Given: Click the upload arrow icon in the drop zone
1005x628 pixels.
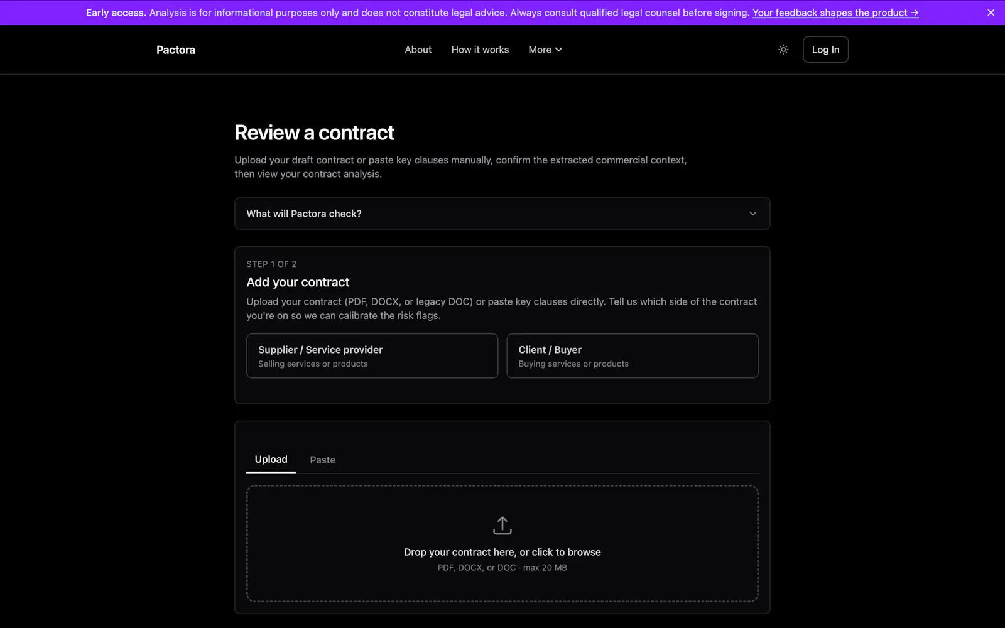Looking at the screenshot, I should [503, 526].
